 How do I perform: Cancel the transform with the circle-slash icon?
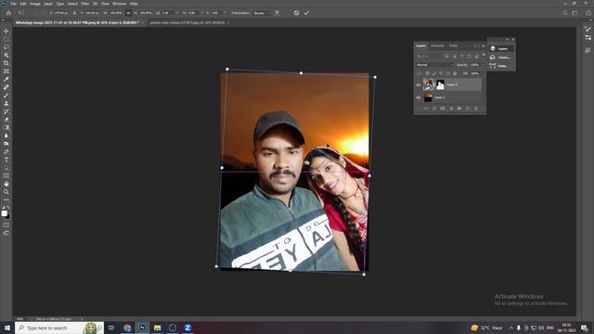coord(296,13)
